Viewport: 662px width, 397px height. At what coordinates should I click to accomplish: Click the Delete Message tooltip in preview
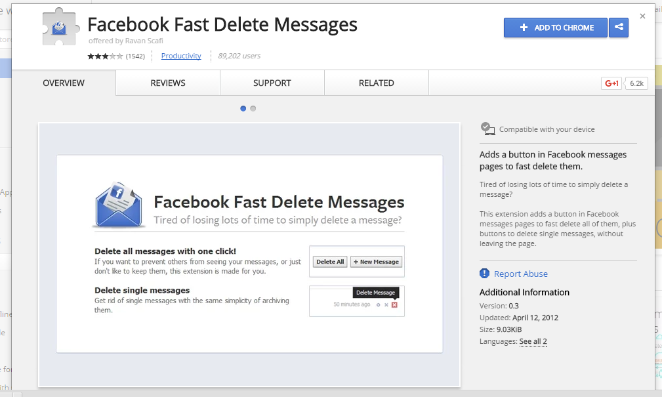click(x=375, y=293)
